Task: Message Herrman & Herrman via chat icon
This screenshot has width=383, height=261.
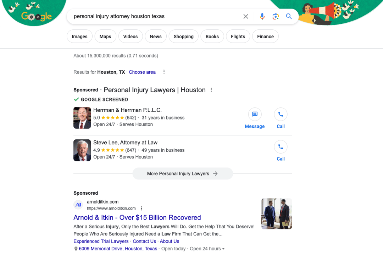Action: coord(255,114)
